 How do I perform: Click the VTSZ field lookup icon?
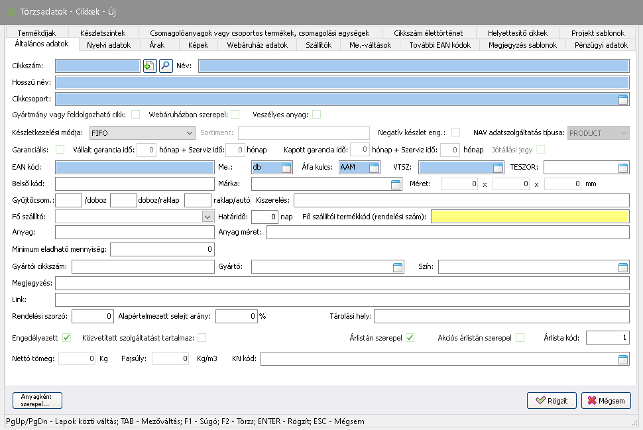[x=497, y=168]
